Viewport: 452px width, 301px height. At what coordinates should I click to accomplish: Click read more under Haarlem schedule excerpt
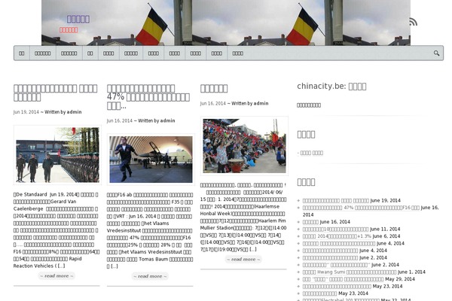[x=243, y=259]
